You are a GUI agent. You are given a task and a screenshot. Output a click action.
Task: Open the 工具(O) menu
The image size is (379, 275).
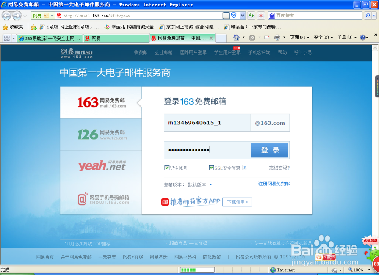(x=347, y=38)
